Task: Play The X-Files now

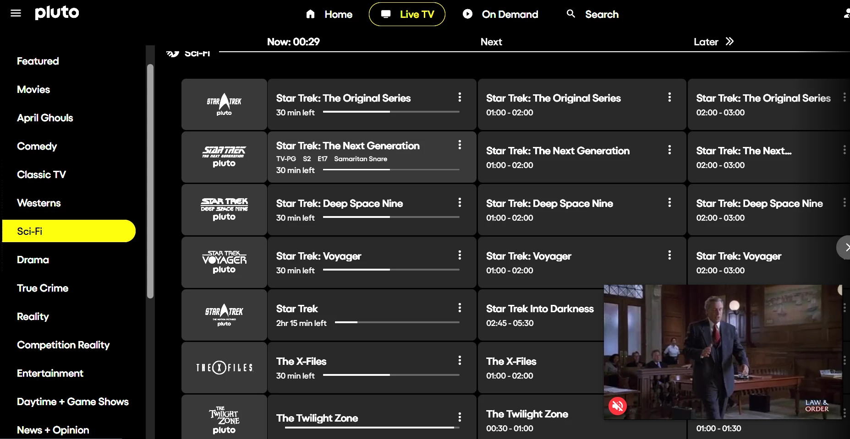Action: click(x=372, y=368)
